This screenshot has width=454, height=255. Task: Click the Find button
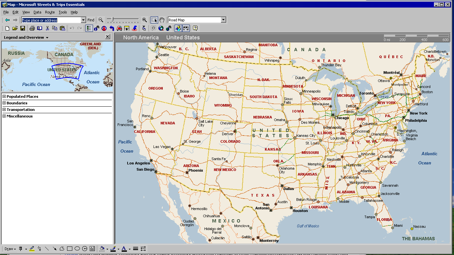[91, 20]
